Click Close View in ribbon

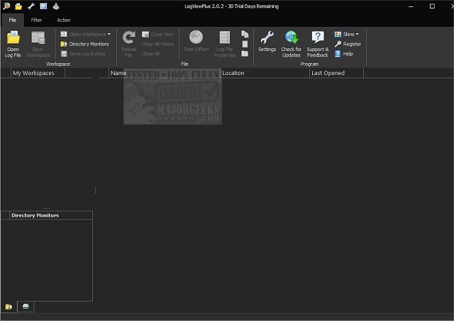pyautogui.click(x=157, y=34)
